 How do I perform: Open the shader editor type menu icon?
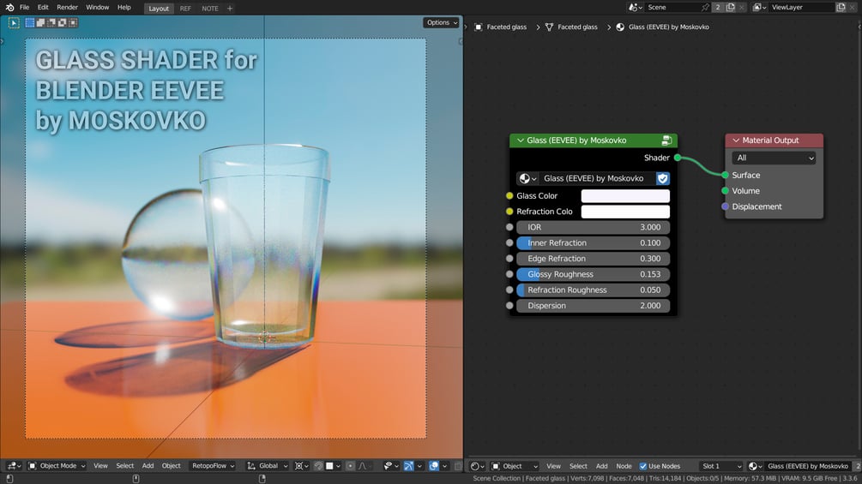point(477,466)
